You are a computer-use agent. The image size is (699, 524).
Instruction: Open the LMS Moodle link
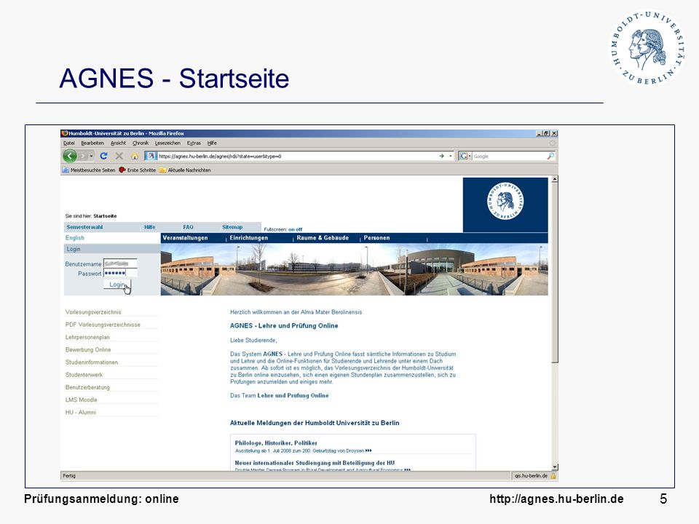81,400
